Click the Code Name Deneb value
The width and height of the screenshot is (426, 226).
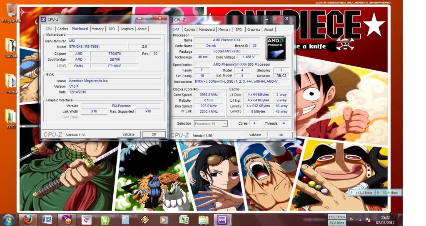coord(211,46)
